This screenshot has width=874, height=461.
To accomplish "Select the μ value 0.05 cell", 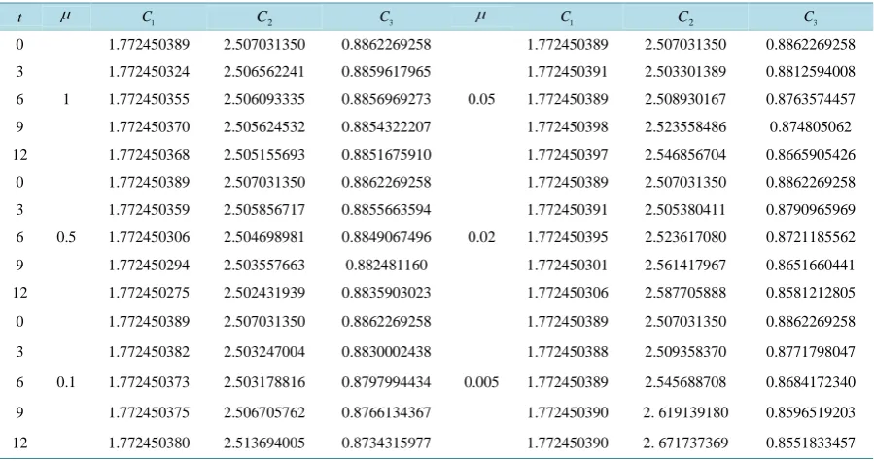I will 481,99.
